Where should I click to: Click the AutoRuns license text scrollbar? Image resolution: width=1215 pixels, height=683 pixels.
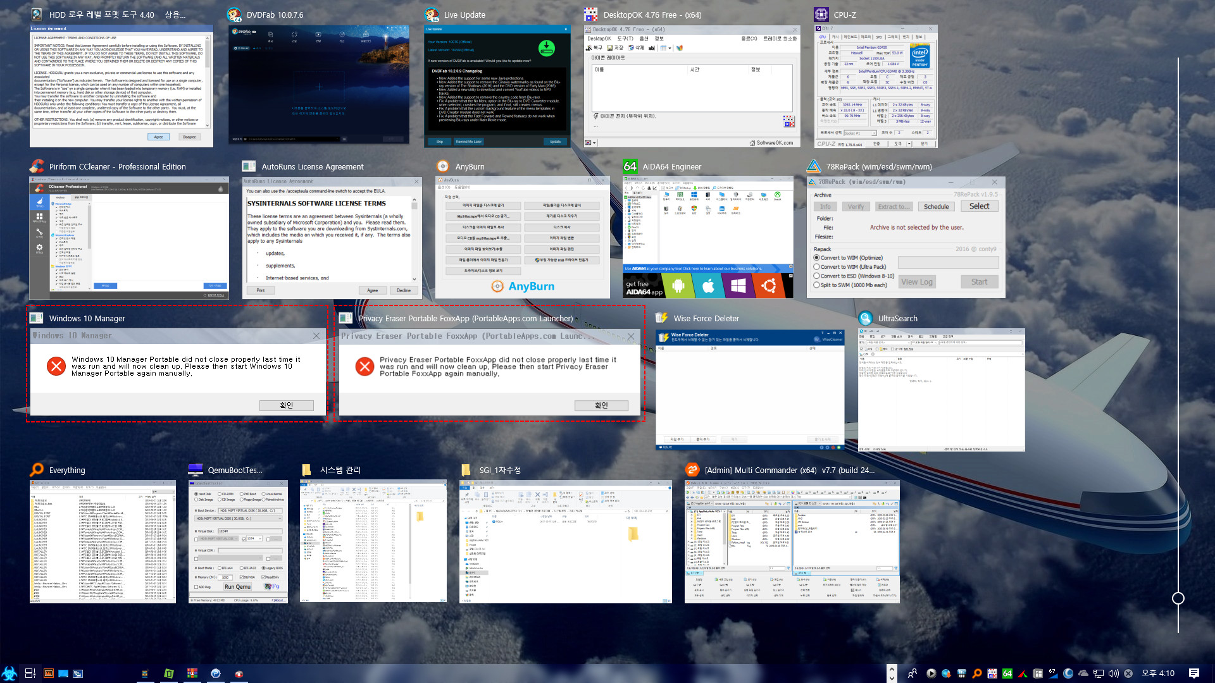click(414, 239)
